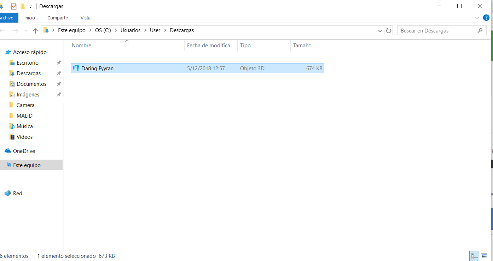Open Acceso rápido in the navigation pane
This screenshot has width=493, height=261.
point(30,52)
